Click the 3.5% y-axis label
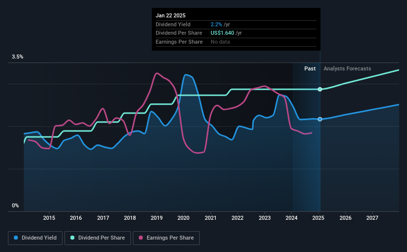This screenshot has width=407, height=252. tap(17, 57)
